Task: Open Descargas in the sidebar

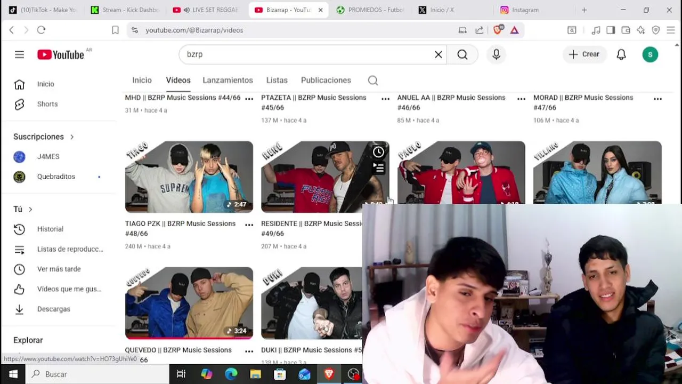Action: [x=59, y=309]
